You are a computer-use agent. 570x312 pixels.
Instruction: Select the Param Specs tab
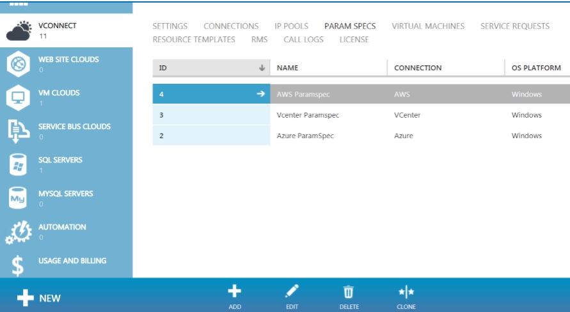tap(350, 26)
